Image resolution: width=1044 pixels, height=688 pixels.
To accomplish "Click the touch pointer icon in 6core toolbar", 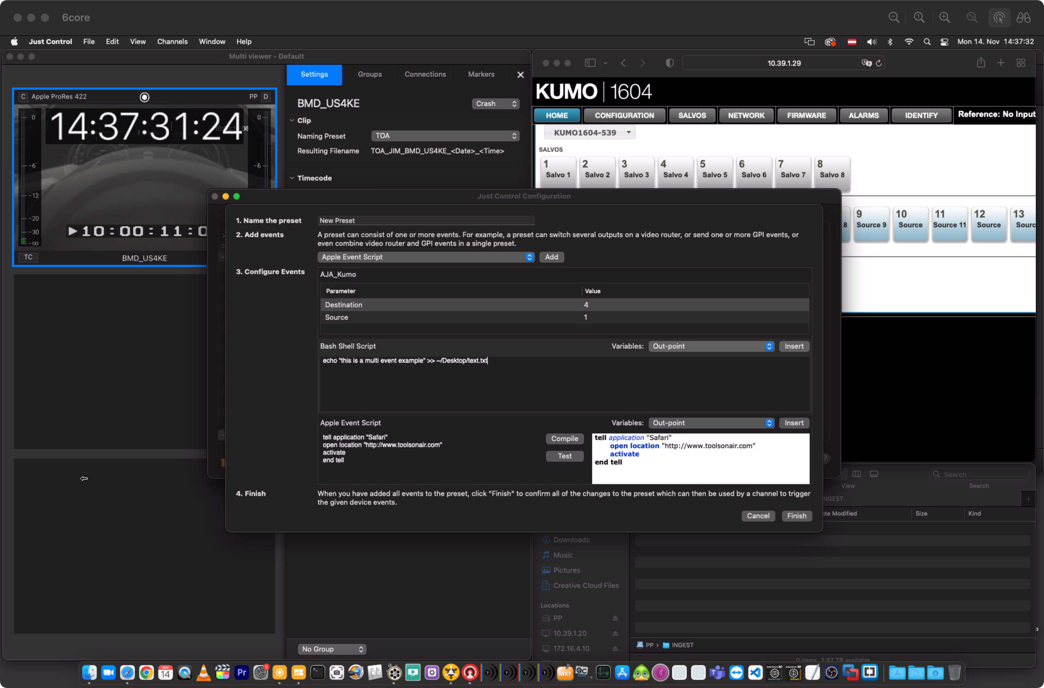I will (x=999, y=18).
